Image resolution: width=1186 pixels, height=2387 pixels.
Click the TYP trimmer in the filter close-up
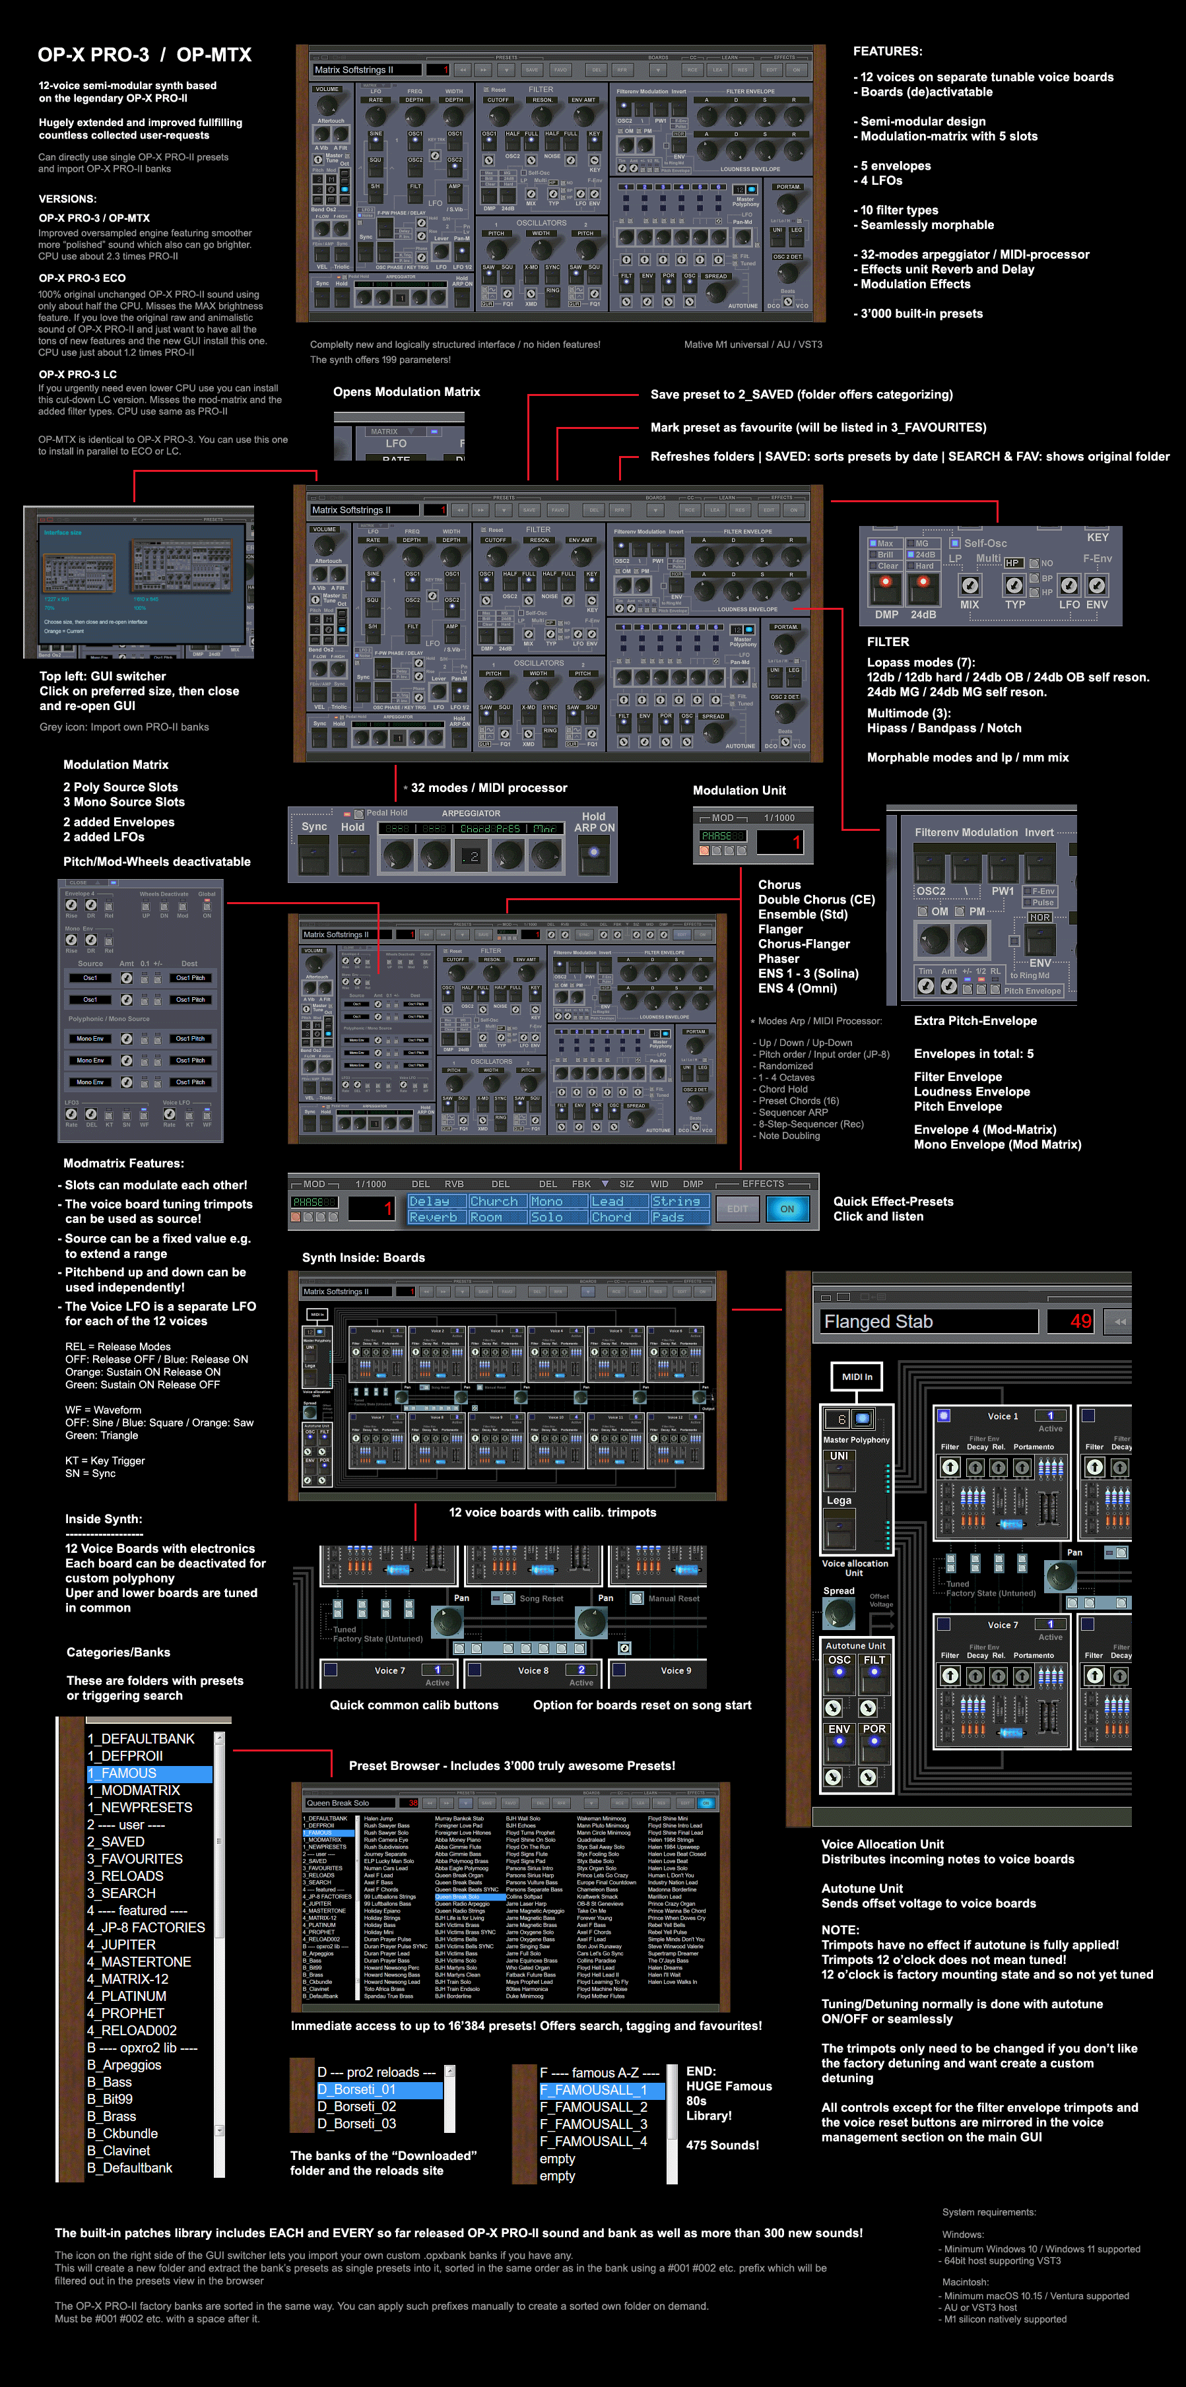(x=1014, y=585)
